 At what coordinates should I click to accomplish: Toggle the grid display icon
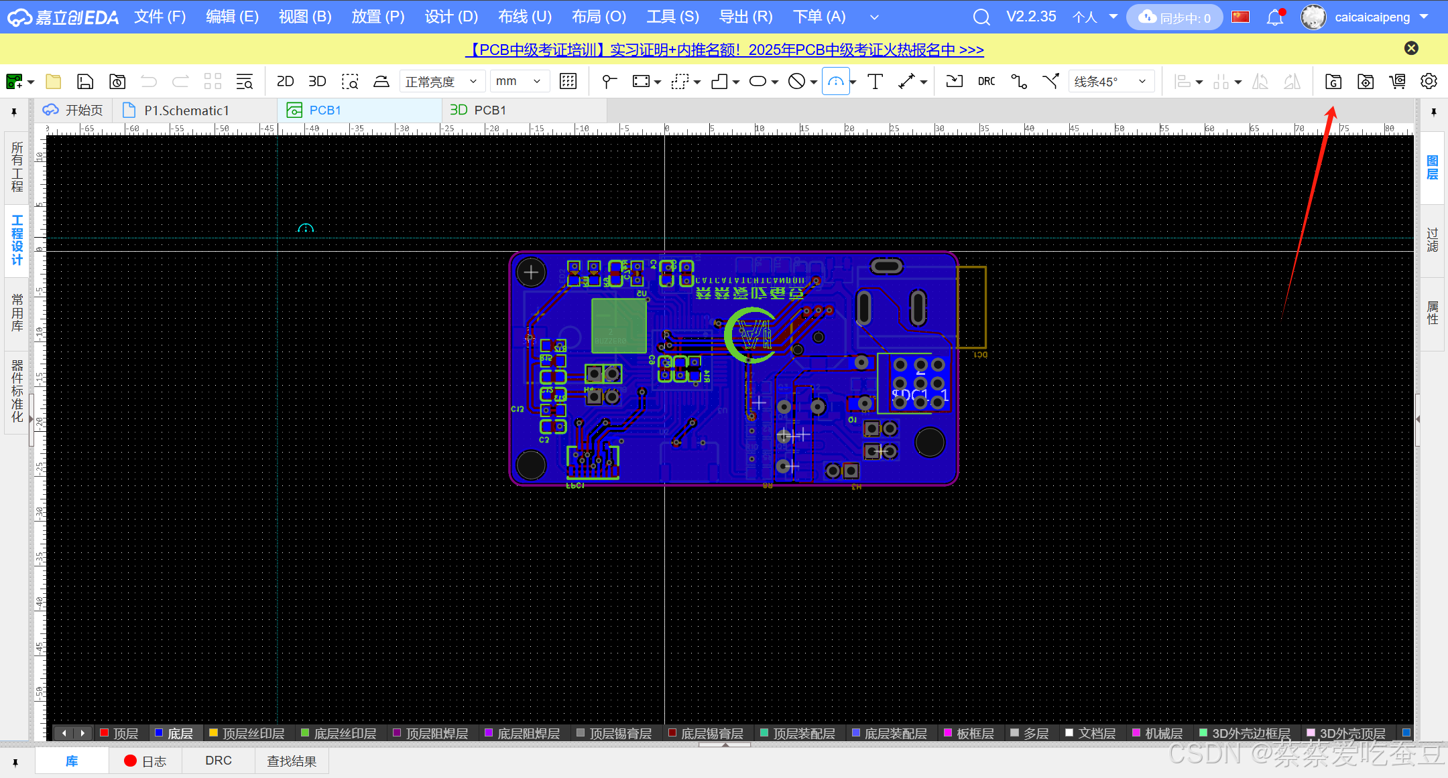click(x=568, y=82)
